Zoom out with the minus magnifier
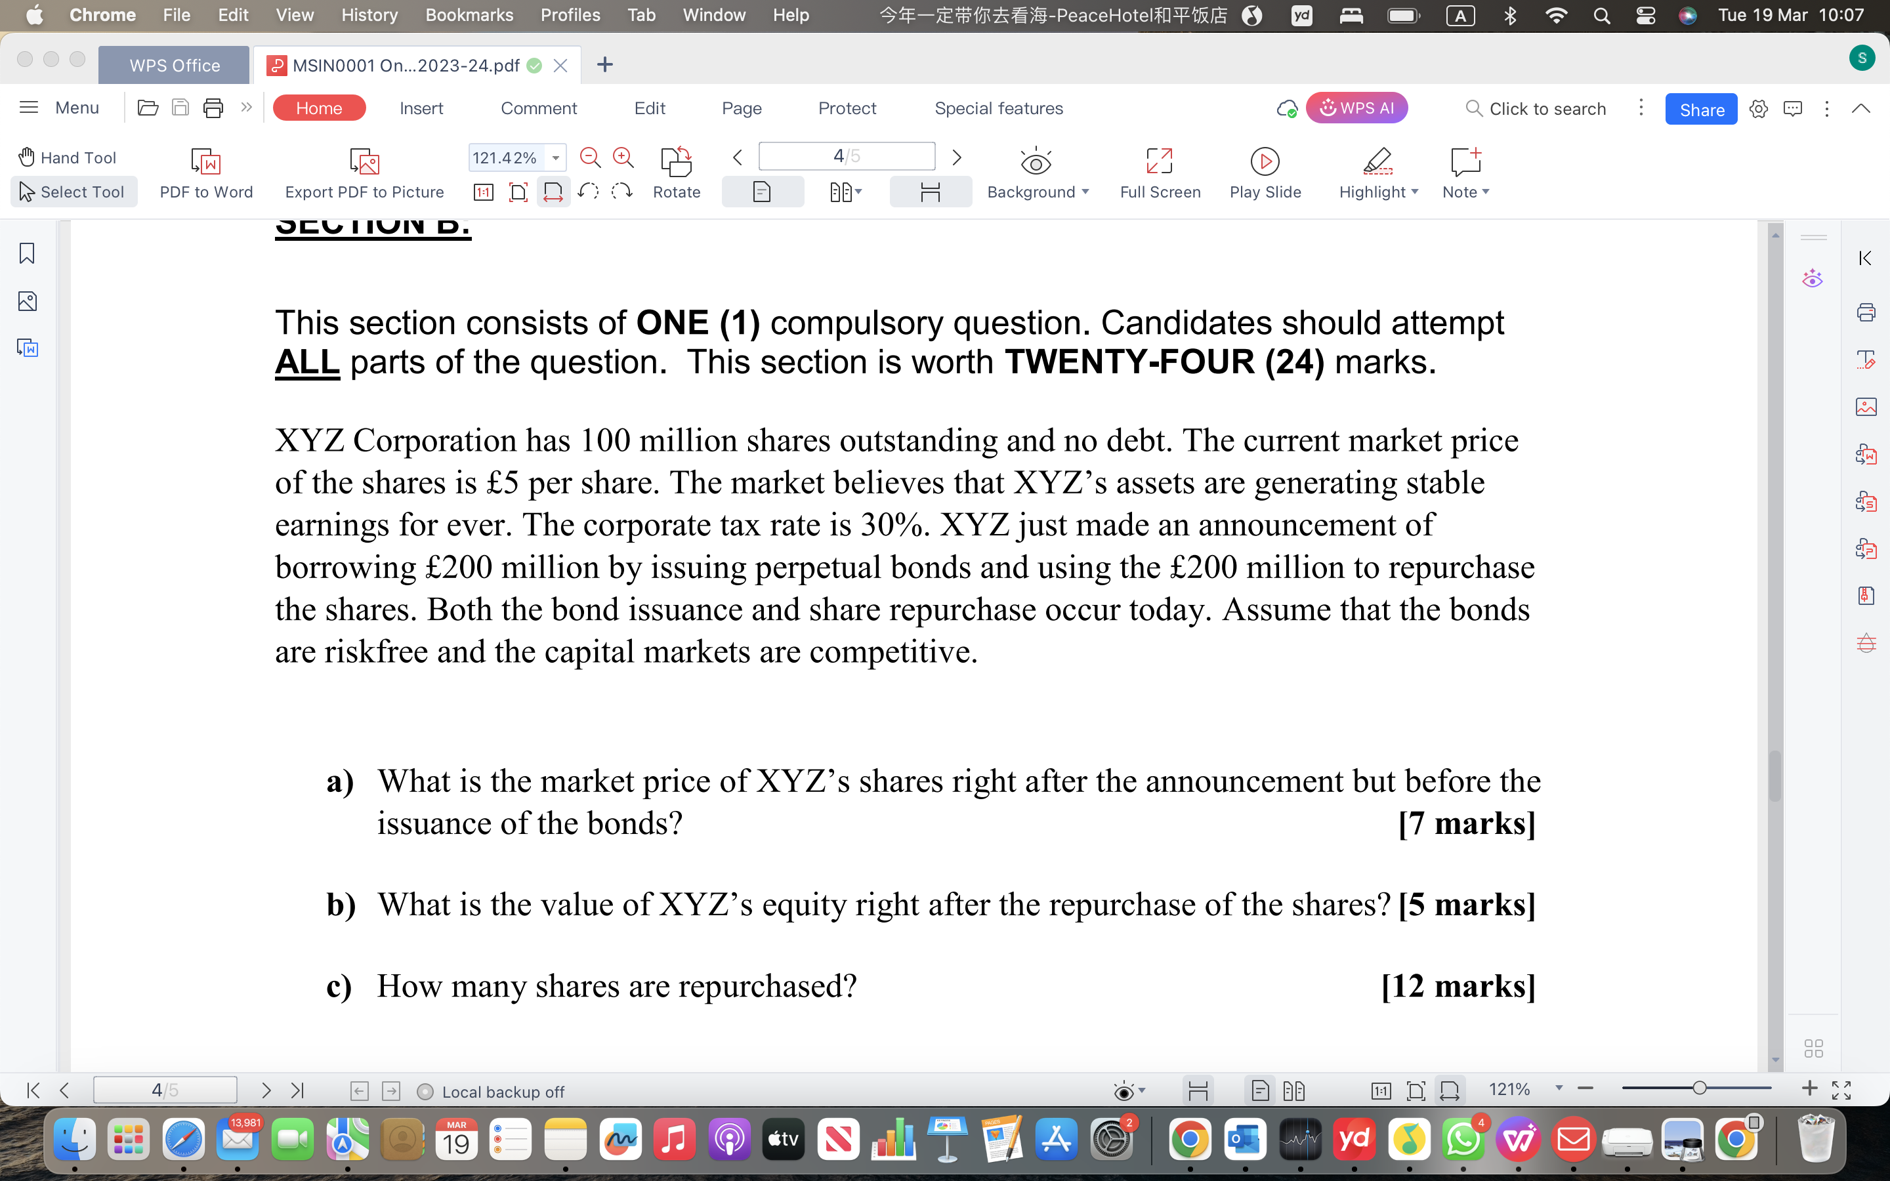Image resolution: width=1890 pixels, height=1181 pixels. [x=591, y=157]
